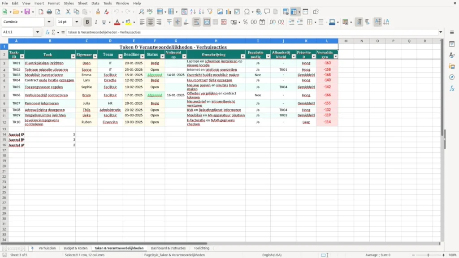Image resolution: width=459 pixels, height=258 pixels.
Task: Toggle Align Right button
Action: [159, 22]
